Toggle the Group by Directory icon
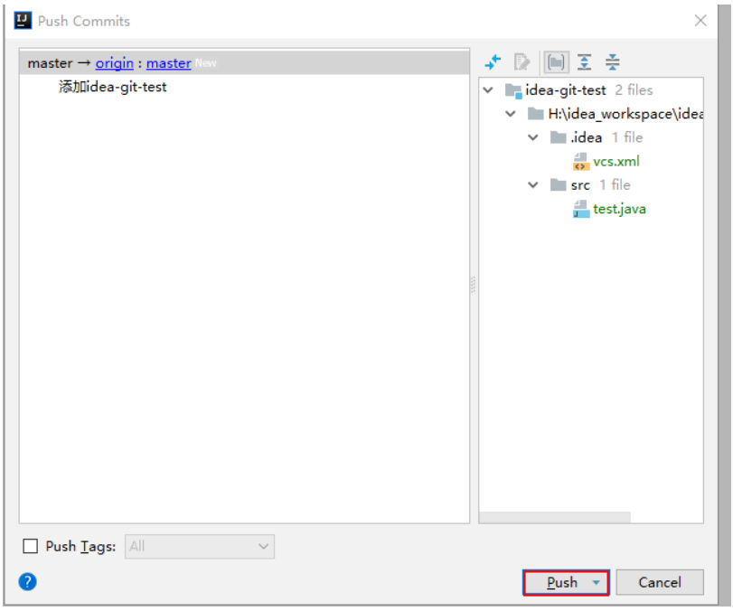 pos(555,61)
